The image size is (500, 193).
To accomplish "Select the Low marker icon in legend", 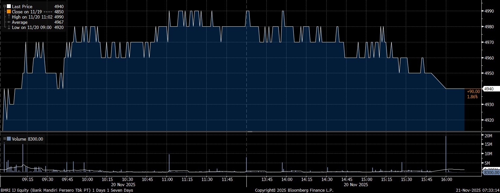I will click(x=9, y=27).
